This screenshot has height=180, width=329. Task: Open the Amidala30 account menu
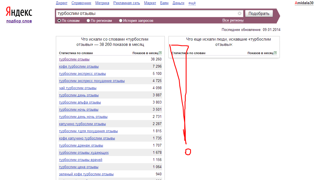pos(304,3)
